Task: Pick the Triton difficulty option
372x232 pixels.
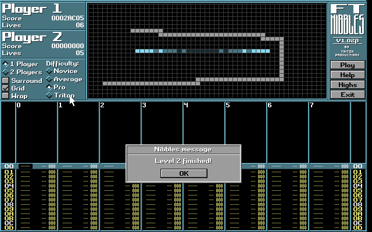Action: tap(49, 95)
